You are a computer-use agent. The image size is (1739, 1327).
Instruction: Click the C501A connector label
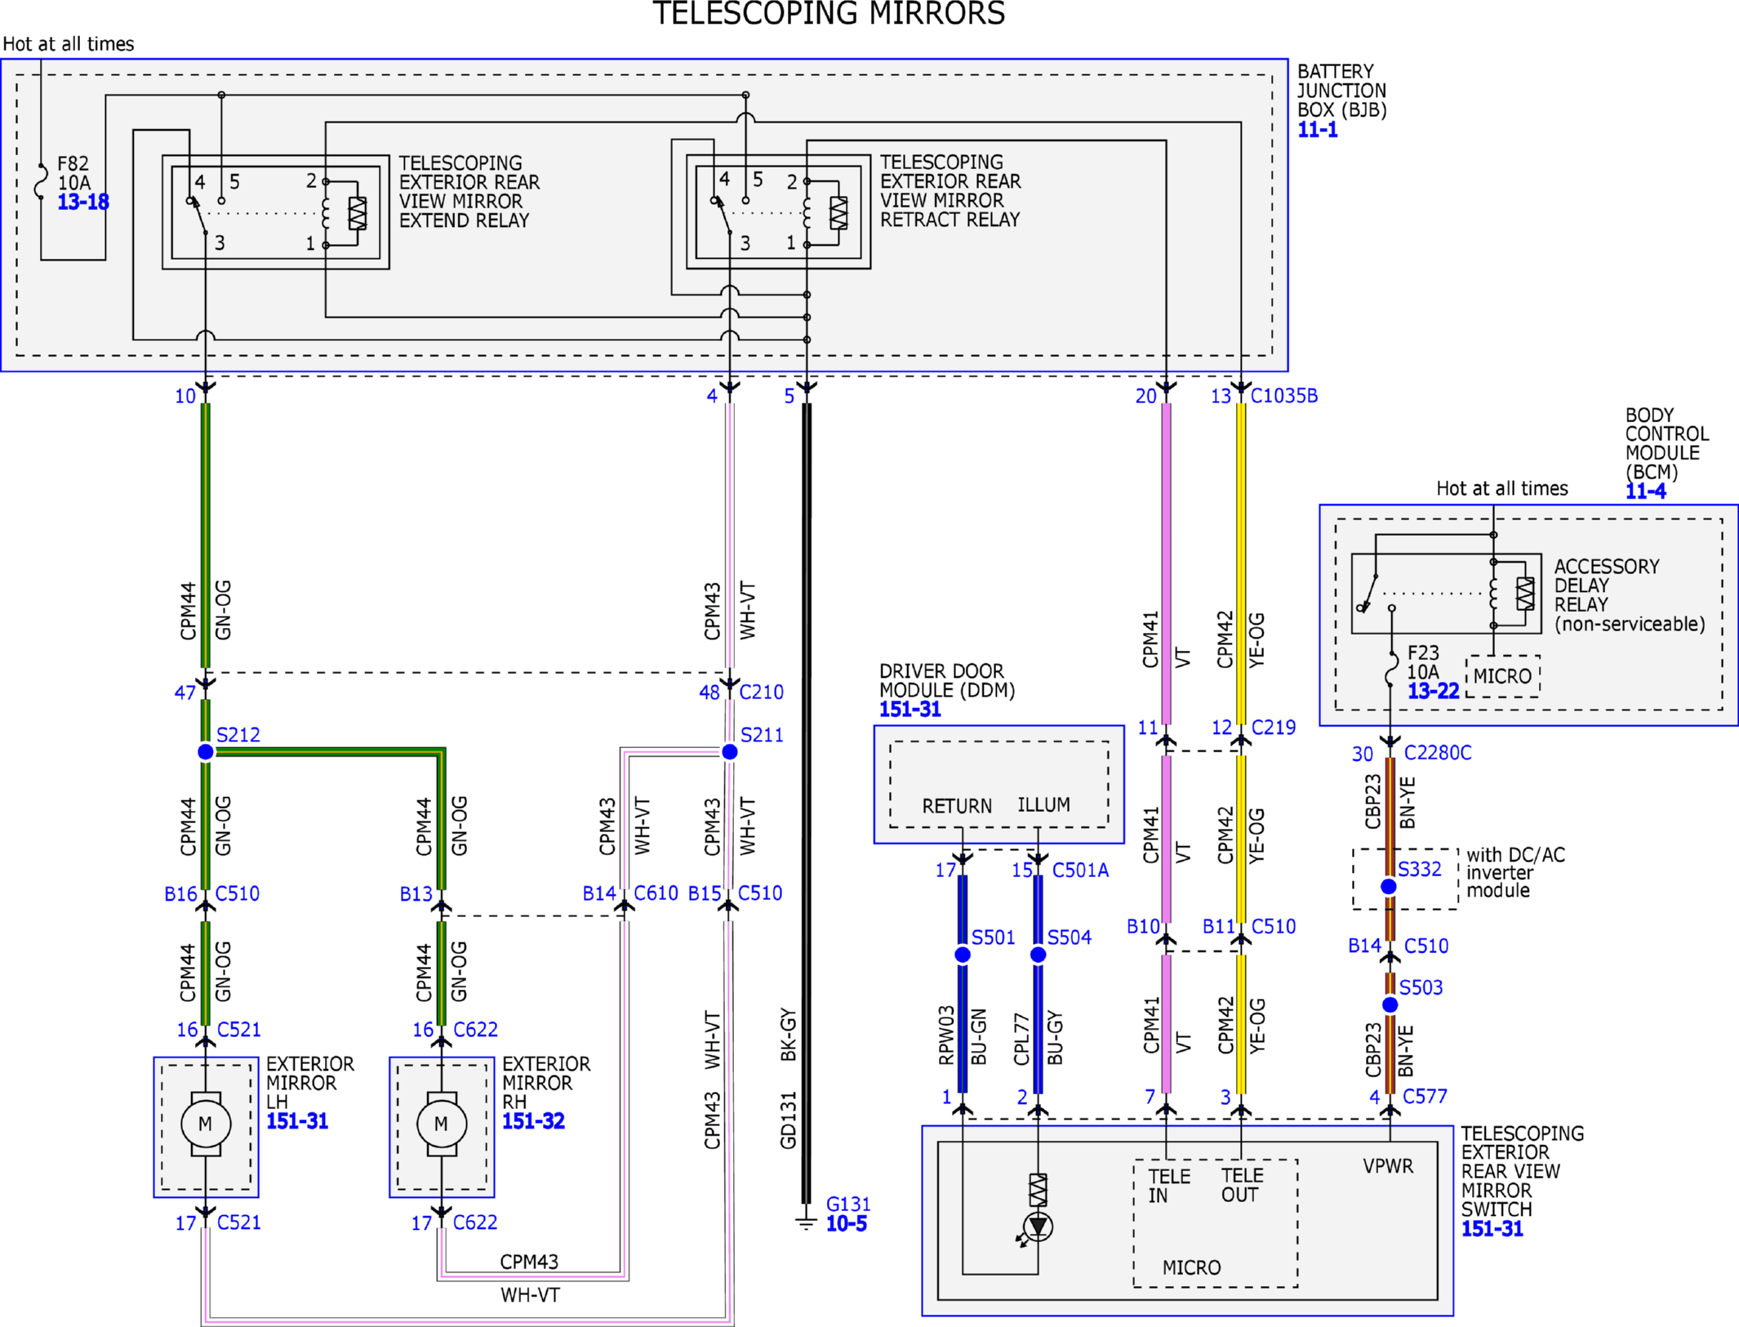(x=1081, y=871)
